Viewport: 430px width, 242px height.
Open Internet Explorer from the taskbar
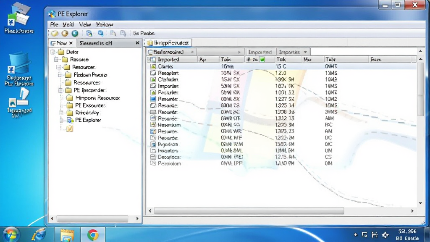[x=39, y=235]
